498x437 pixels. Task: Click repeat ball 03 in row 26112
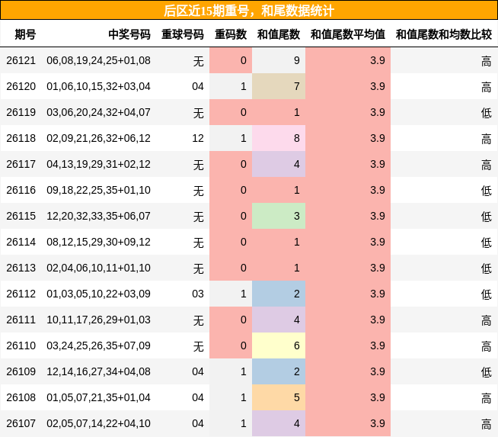pos(198,294)
